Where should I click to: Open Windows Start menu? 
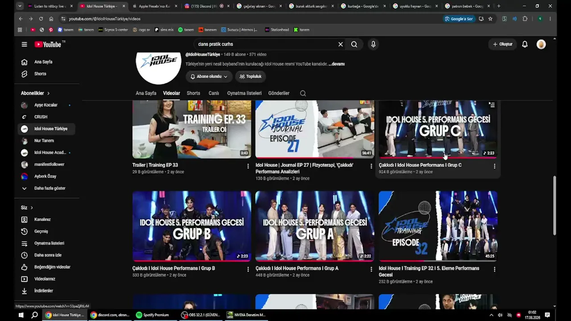coord(21,315)
